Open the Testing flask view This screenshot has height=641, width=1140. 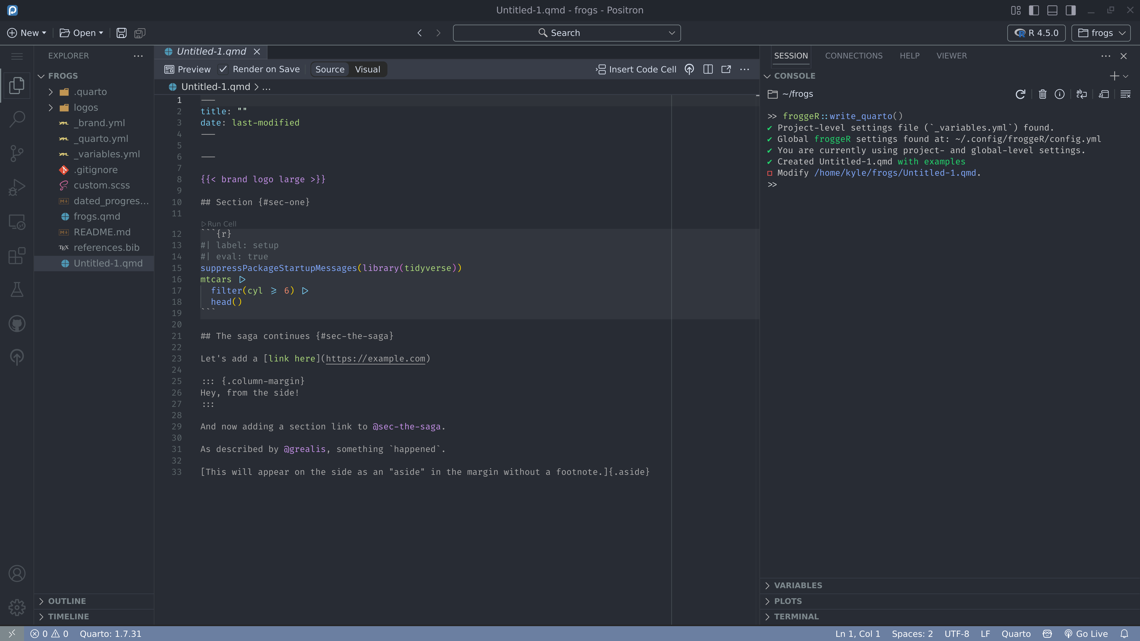(17, 290)
